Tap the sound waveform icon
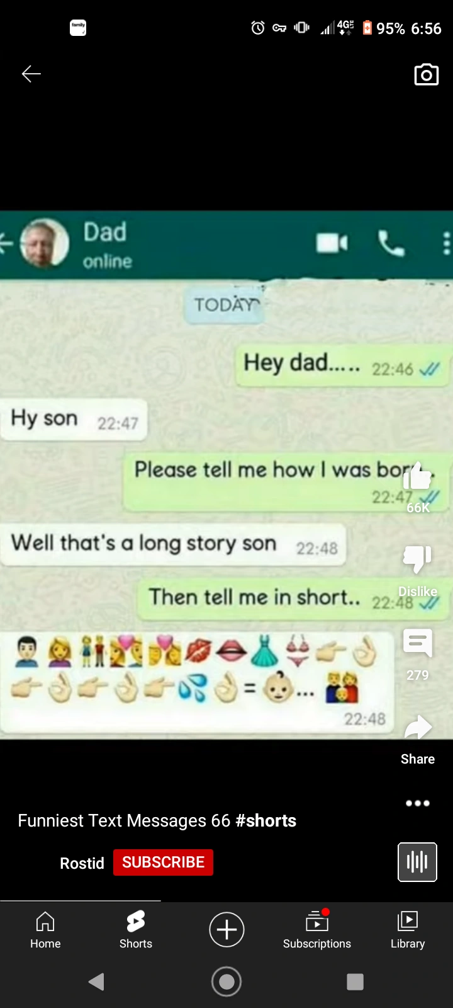 (417, 862)
